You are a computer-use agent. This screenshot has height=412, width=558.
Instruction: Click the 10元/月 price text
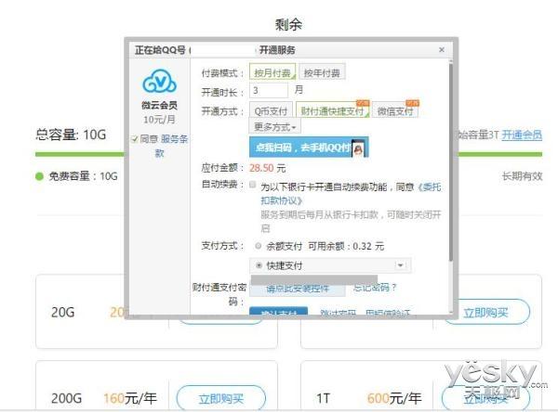[159, 120]
